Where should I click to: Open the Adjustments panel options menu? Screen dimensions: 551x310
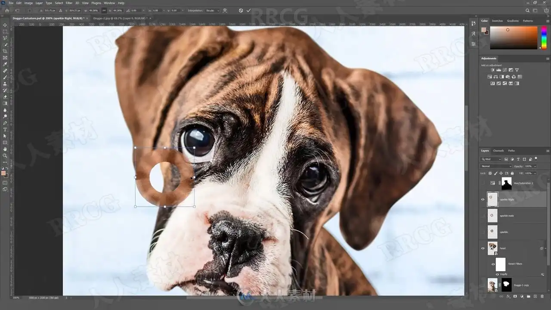pos(548,58)
